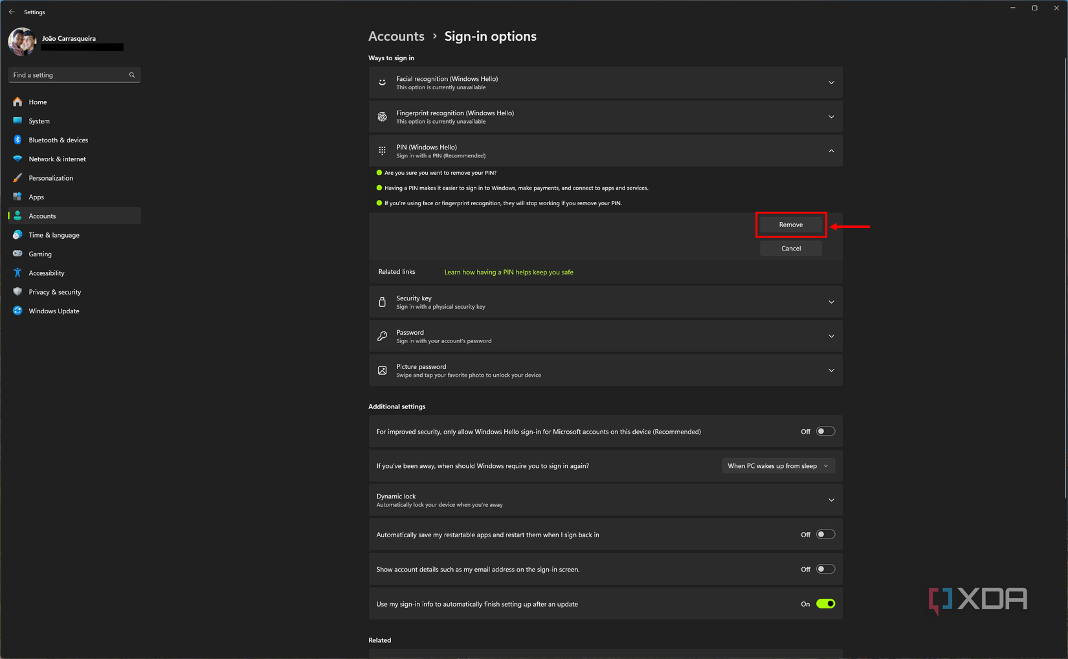
Task: Click the Apps icon in sidebar
Action: (17, 197)
